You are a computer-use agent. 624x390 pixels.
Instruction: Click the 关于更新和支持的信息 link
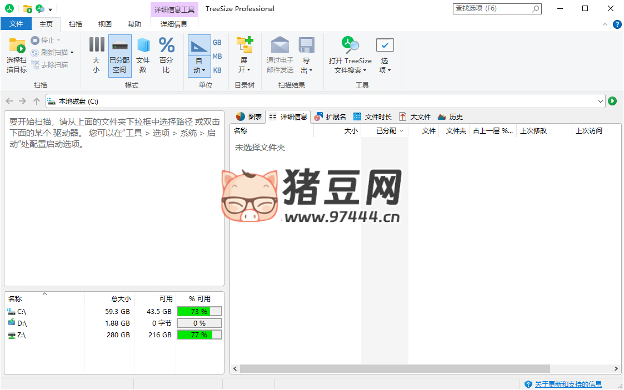pos(568,384)
